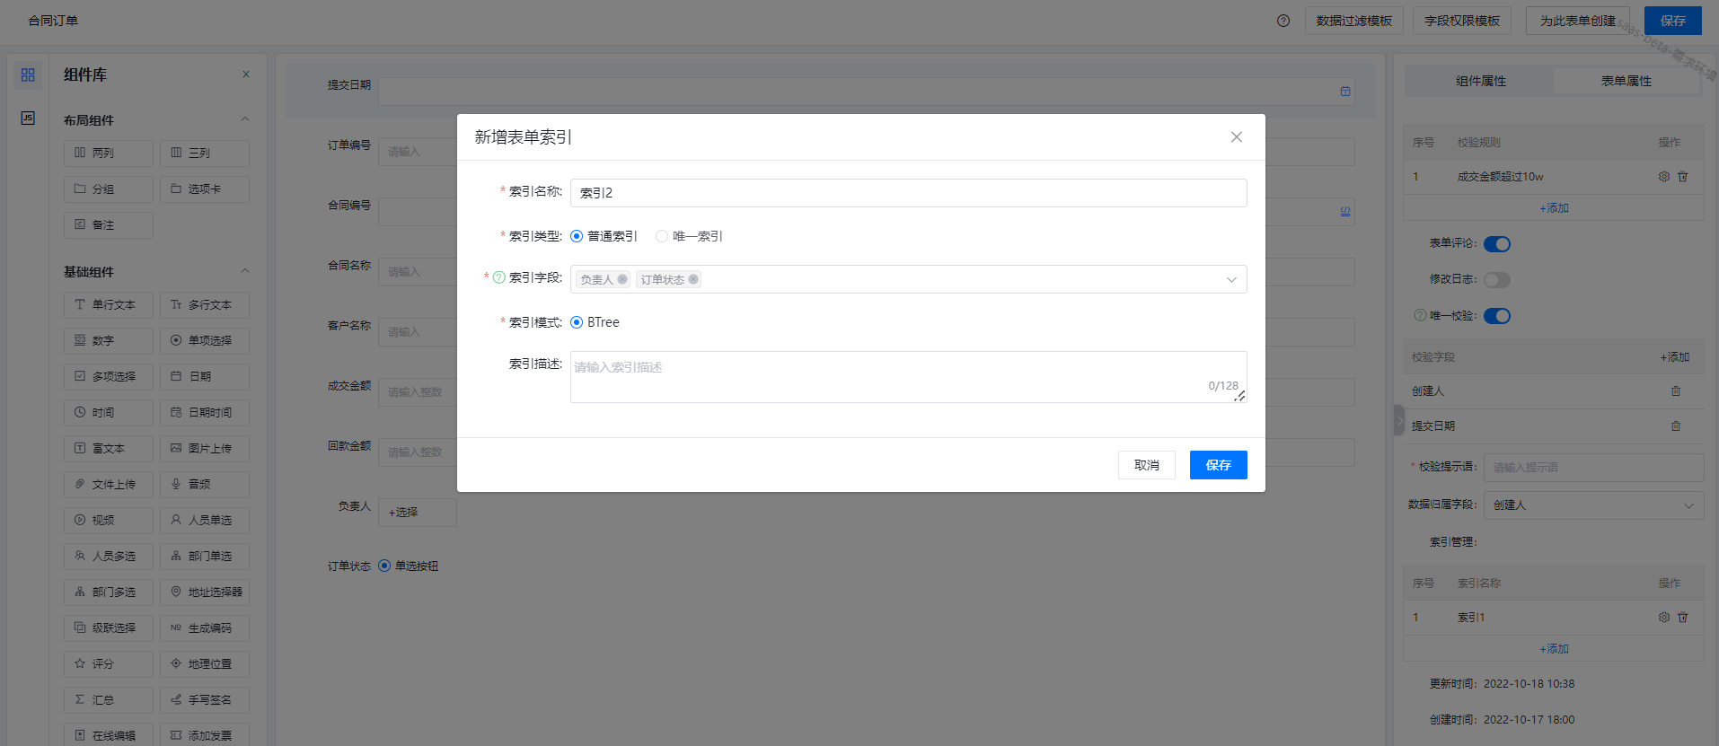
Task: Open the 数据归属字段 dropdown
Action: [1593, 505]
